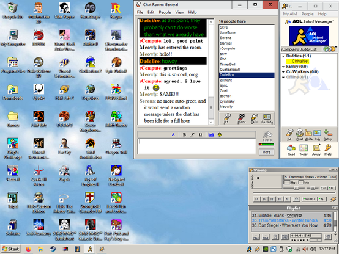Click Winamp stop button
This screenshot has height=254, width=339.
point(279,199)
